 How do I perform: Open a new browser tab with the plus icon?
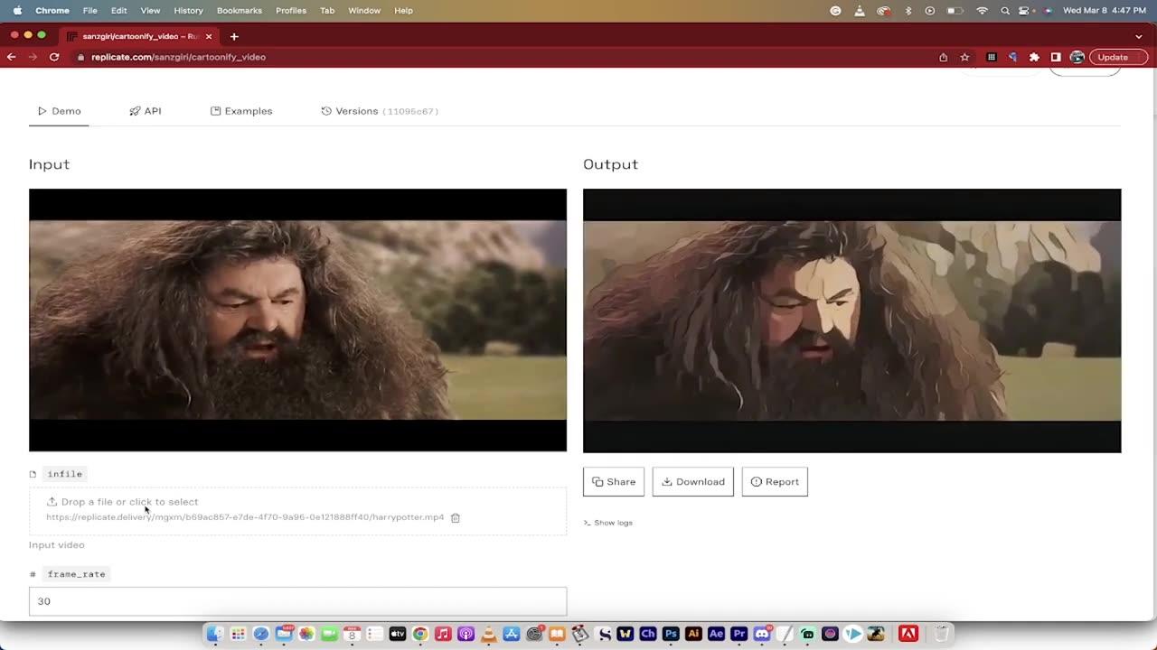click(234, 36)
